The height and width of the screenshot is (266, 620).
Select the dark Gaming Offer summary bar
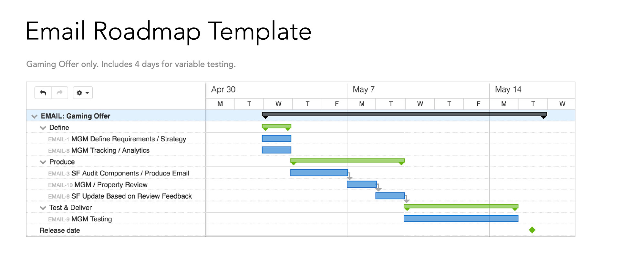tap(404, 114)
